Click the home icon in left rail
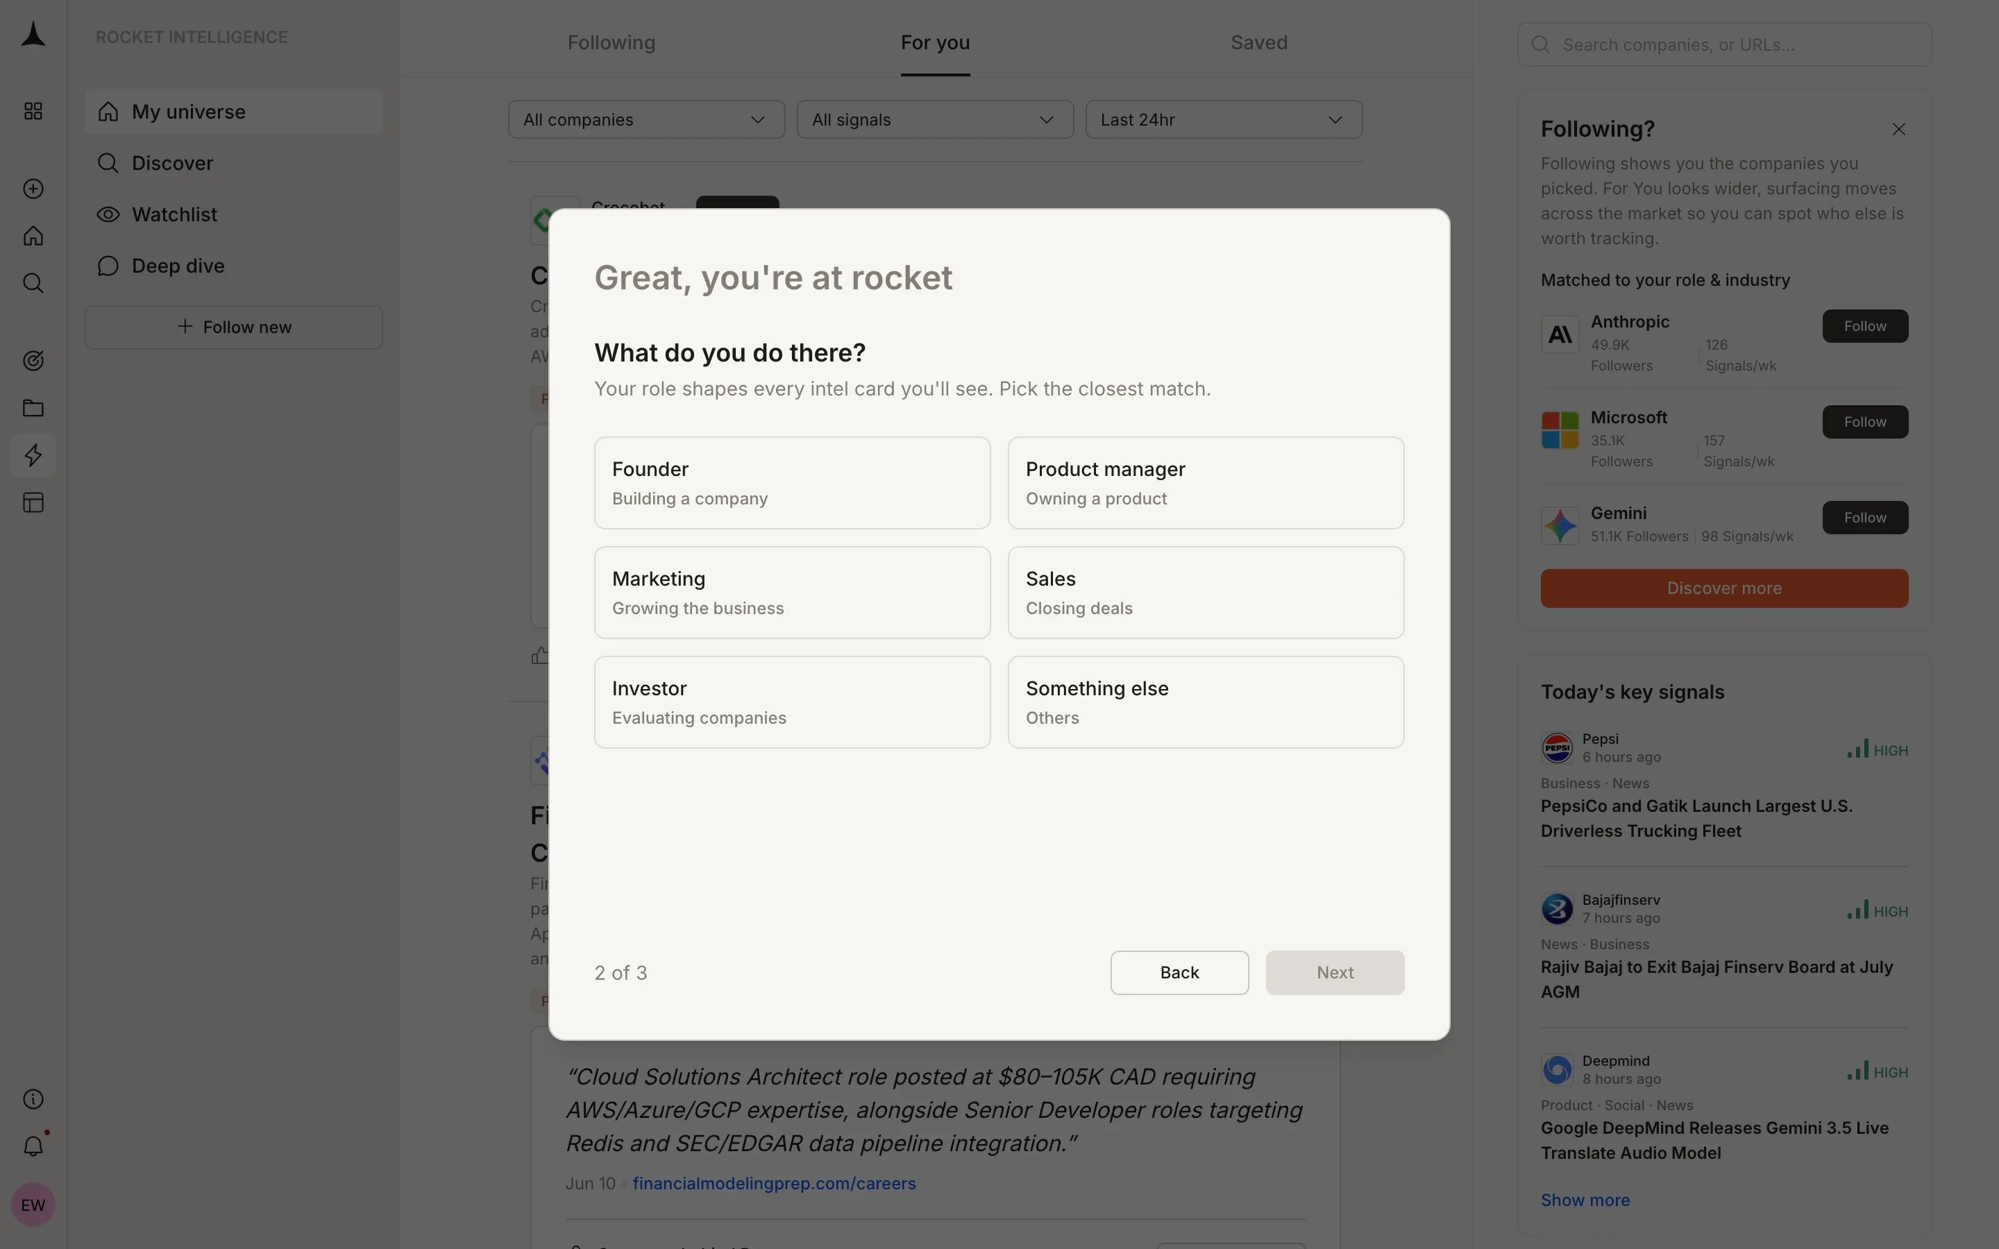 coord(33,236)
